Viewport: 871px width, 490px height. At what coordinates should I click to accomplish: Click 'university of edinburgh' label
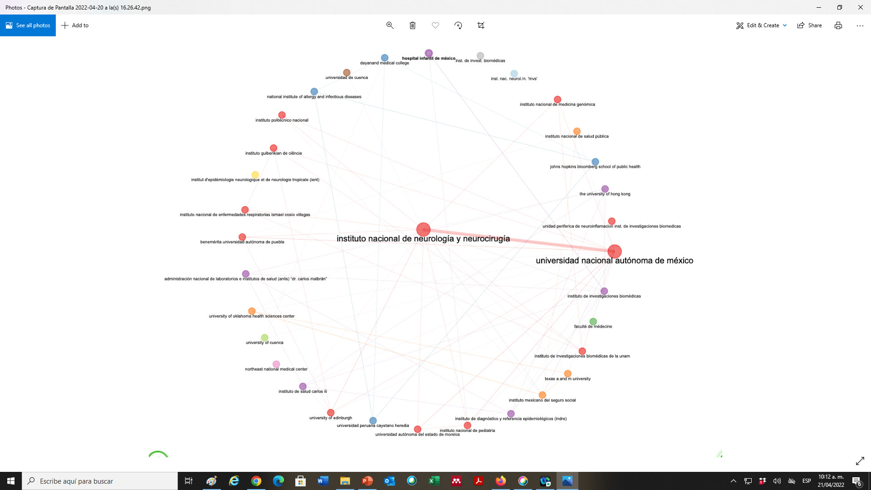pos(331,418)
